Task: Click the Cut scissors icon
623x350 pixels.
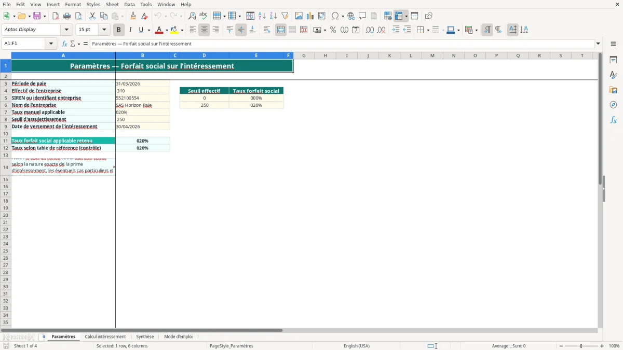Action: pyautogui.click(x=92, y=16)
